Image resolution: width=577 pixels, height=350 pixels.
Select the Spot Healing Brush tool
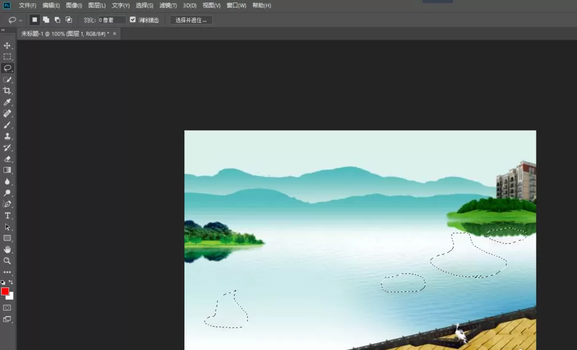click(7, 114)
